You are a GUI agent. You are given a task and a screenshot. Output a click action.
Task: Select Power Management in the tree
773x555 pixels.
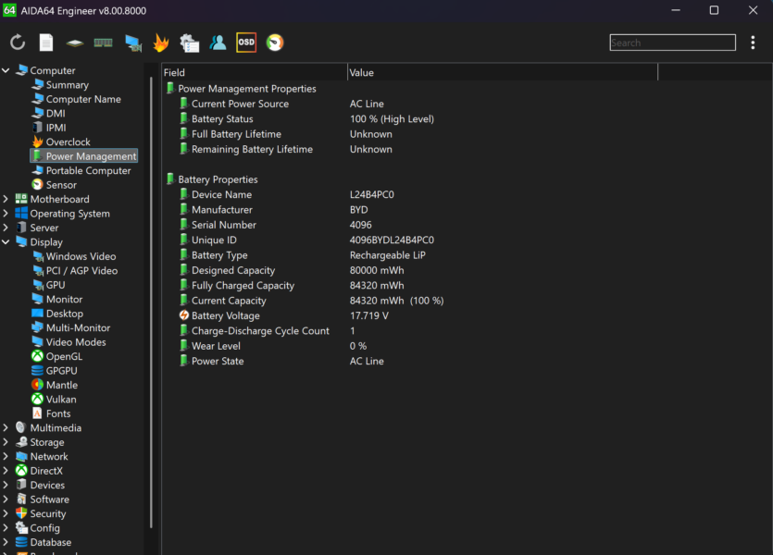[92, 156]
